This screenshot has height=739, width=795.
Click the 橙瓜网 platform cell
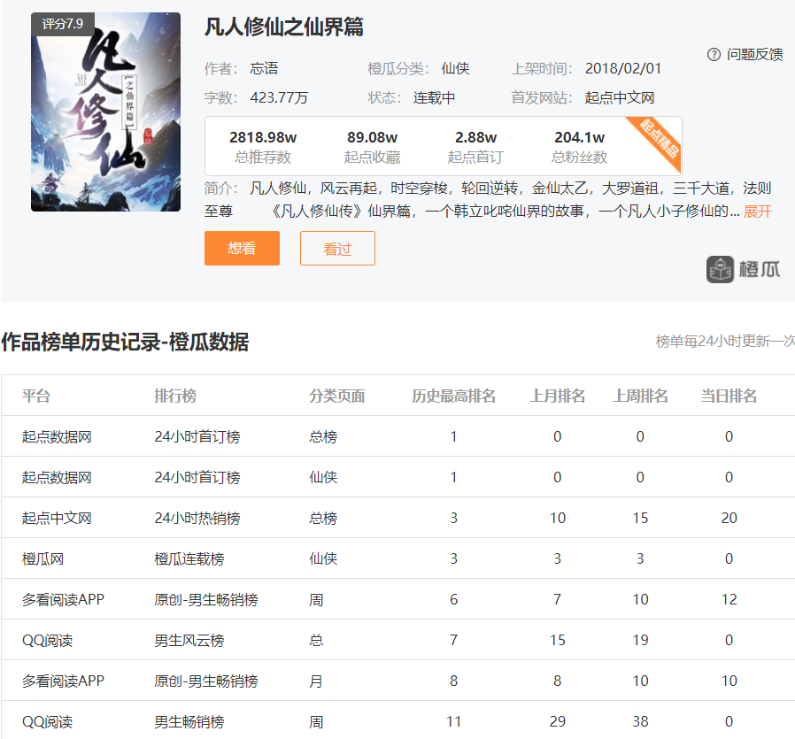(42, 558)
